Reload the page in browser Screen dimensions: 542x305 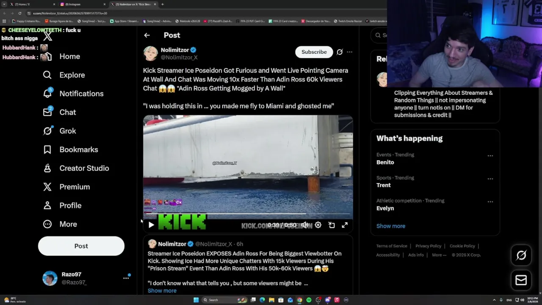click(x=19, y=13)
